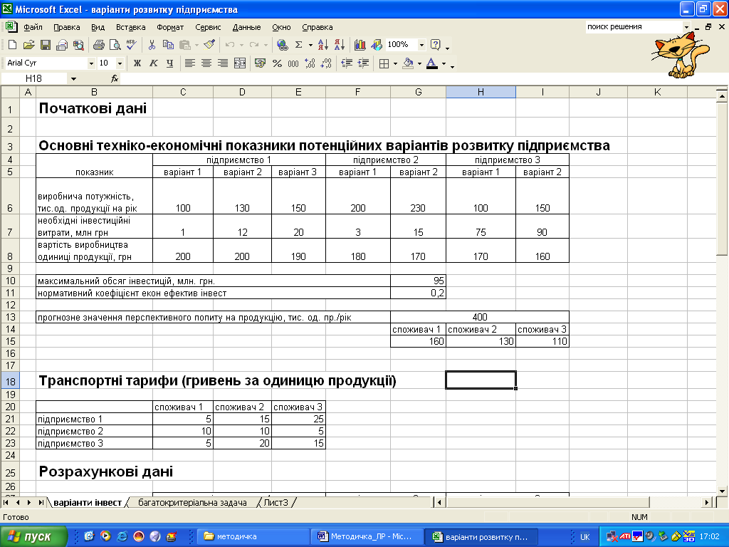Click the Format Painter brush icon

click(210, 45)
